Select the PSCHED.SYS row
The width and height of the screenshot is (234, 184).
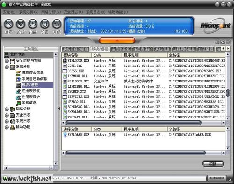click(144, 91)
